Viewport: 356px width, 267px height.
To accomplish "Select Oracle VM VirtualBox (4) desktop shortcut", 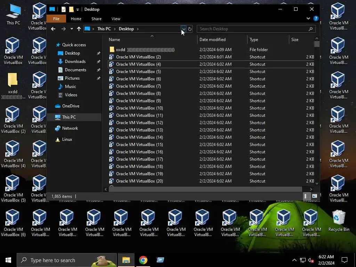I will pyautogui.click(x=13, y=154).
